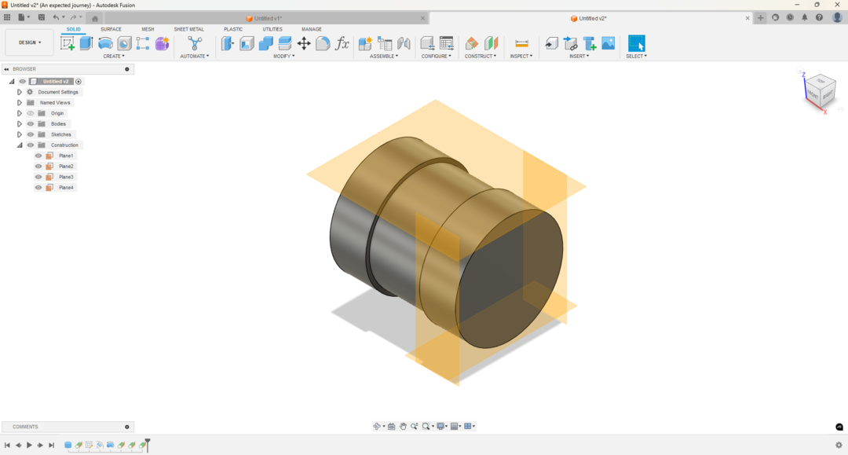Expand the Named Views node
Image resolution: width=848 pixels, height=455 pixels.
20,102
